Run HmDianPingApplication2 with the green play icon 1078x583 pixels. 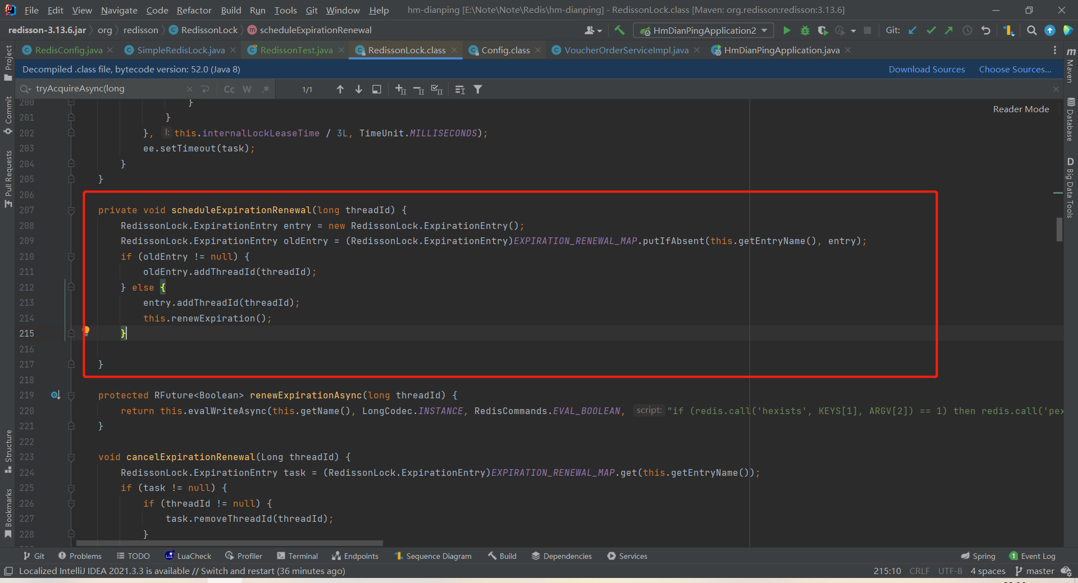click(x=787, y=30)
